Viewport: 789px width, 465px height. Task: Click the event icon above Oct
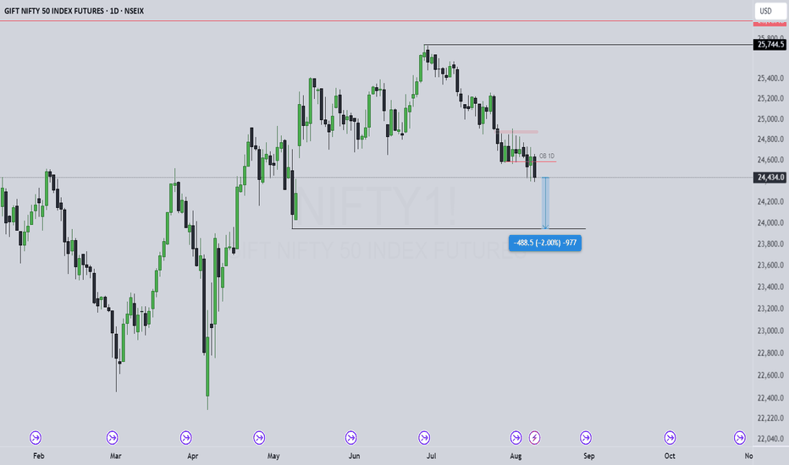click(670, 438)
